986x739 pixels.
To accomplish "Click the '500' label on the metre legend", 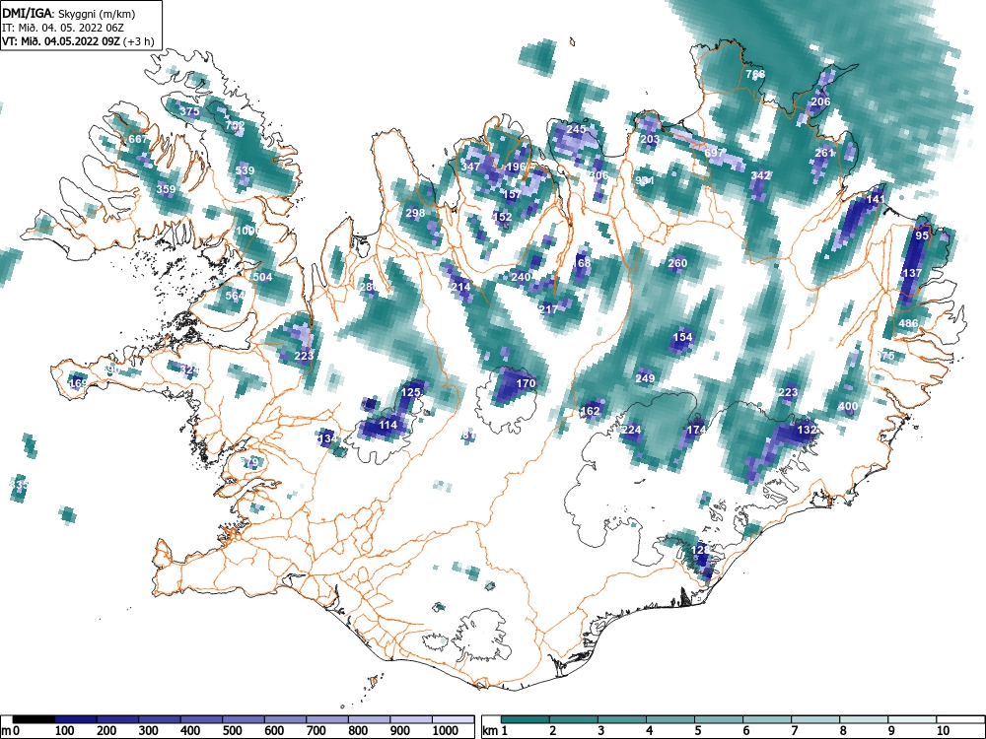I will coord(232,731).
